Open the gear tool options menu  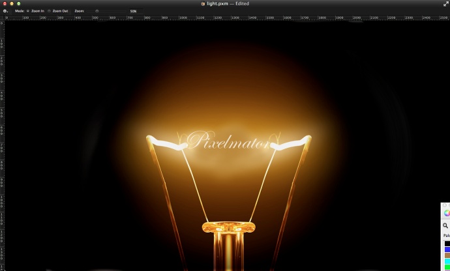pyautogui.click(x=5, y=11)
